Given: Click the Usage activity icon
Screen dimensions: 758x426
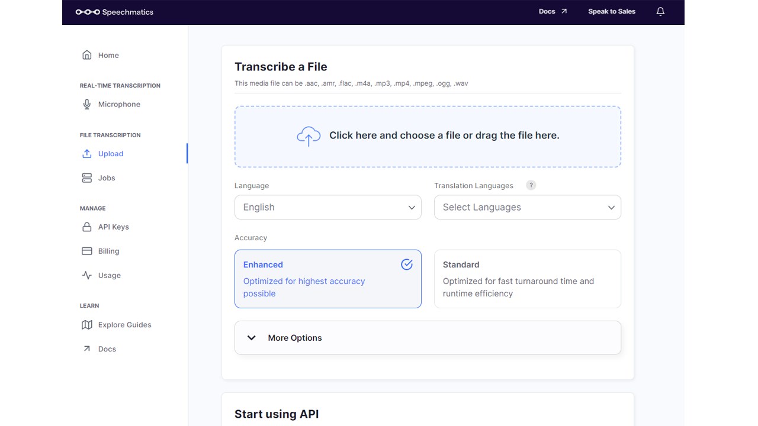Looking at the screenshot, I should [87, 276].
